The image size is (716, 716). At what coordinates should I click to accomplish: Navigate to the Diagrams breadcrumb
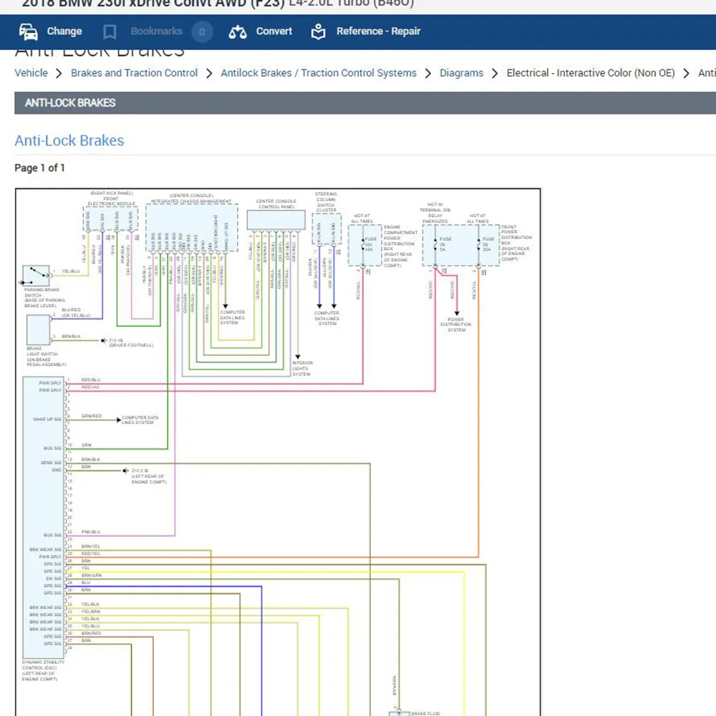[x=461, y=73]
